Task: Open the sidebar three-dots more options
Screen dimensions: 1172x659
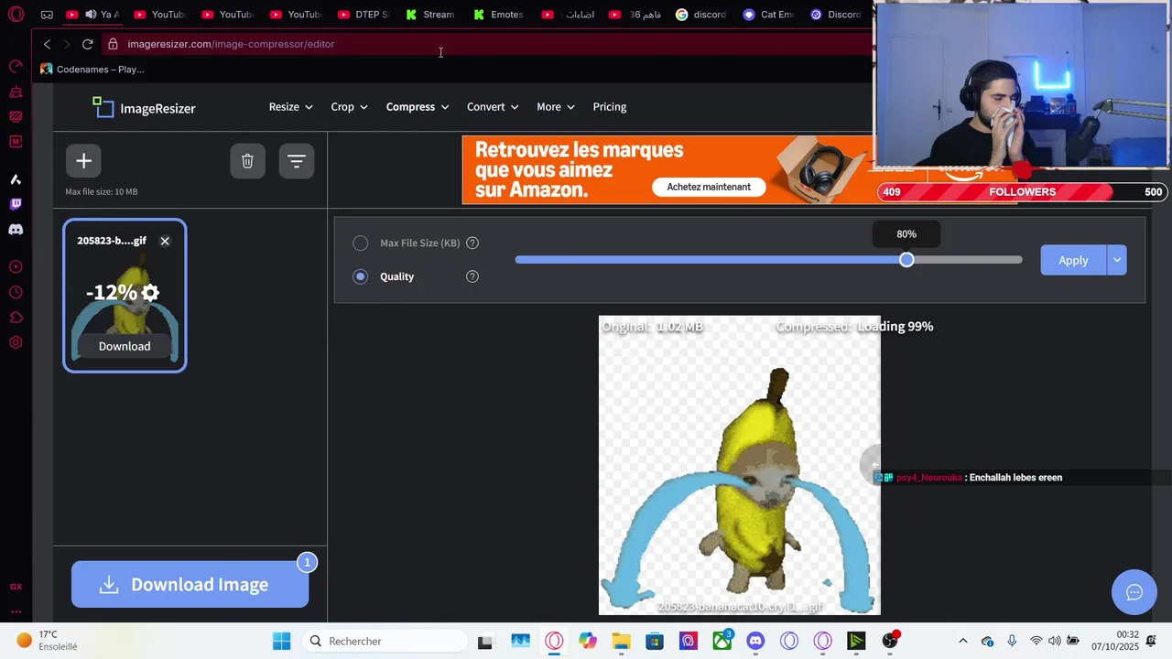Action: (16, 611)
